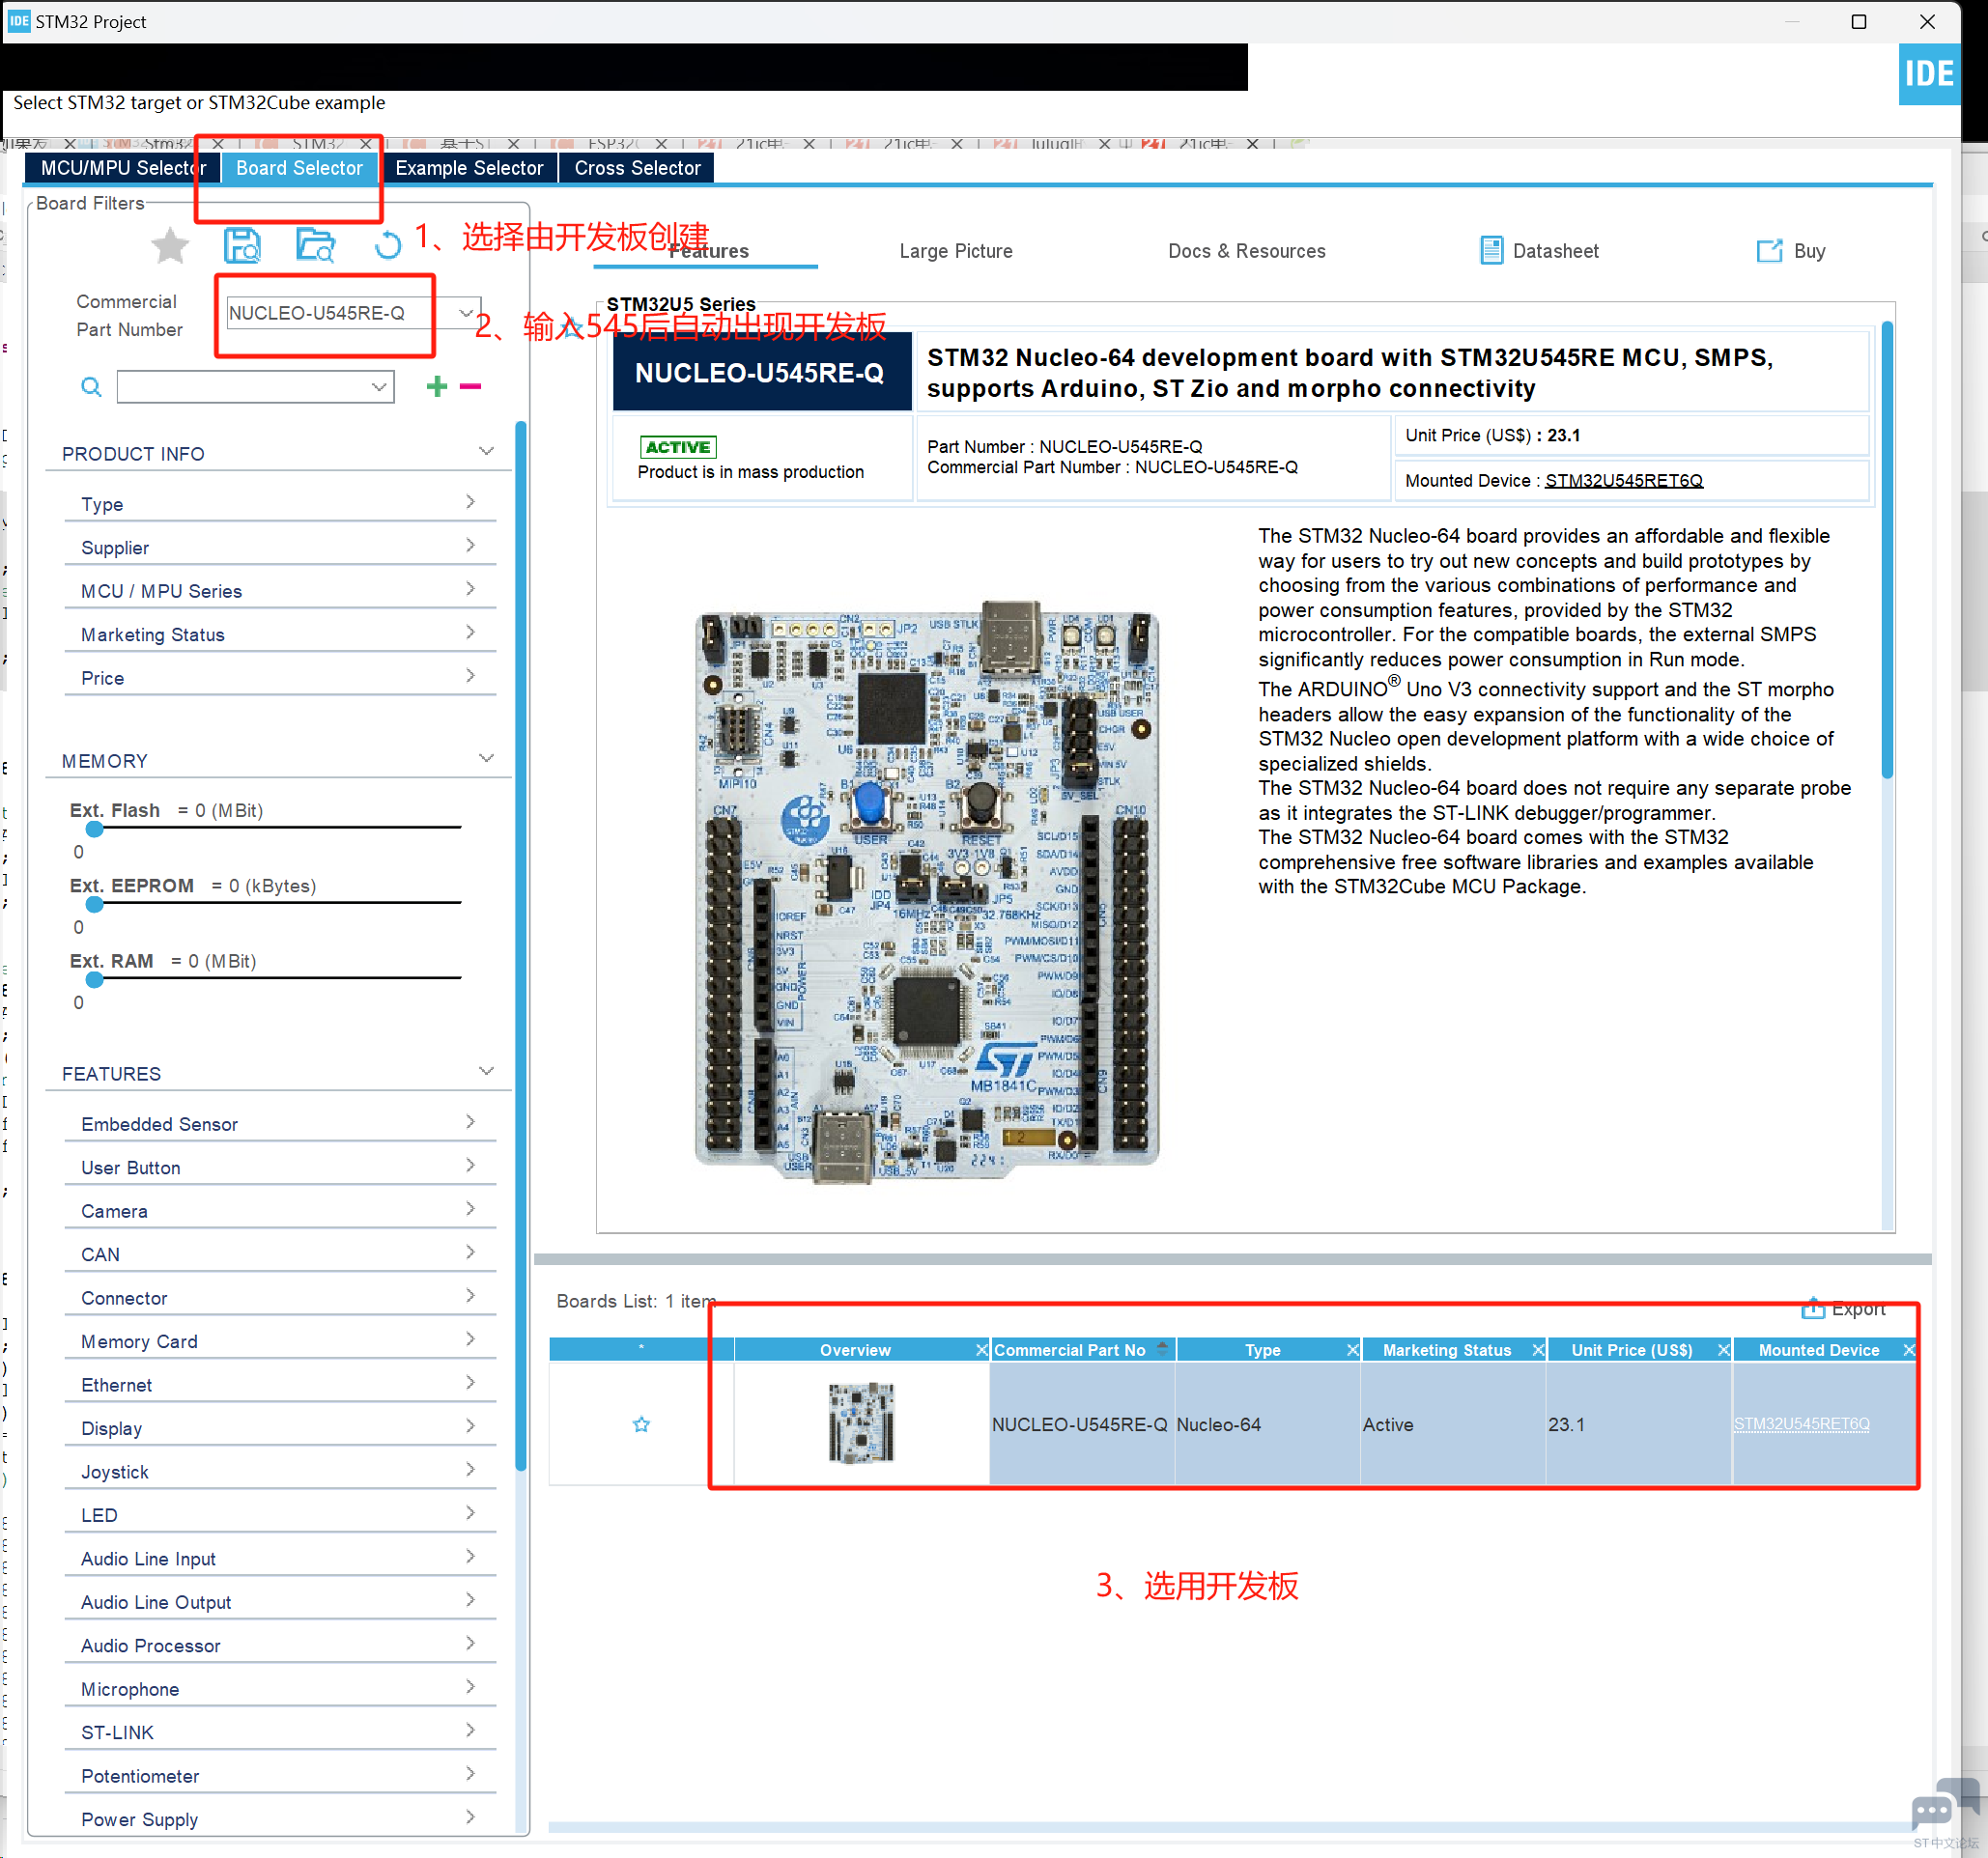
Task: Click the reset filters icon
Action: coord(388,245)
